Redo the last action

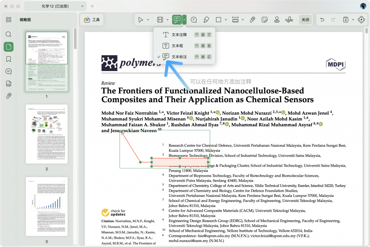[333, 20]
